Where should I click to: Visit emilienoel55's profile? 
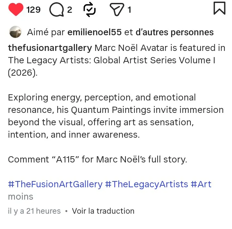[94, 32]
